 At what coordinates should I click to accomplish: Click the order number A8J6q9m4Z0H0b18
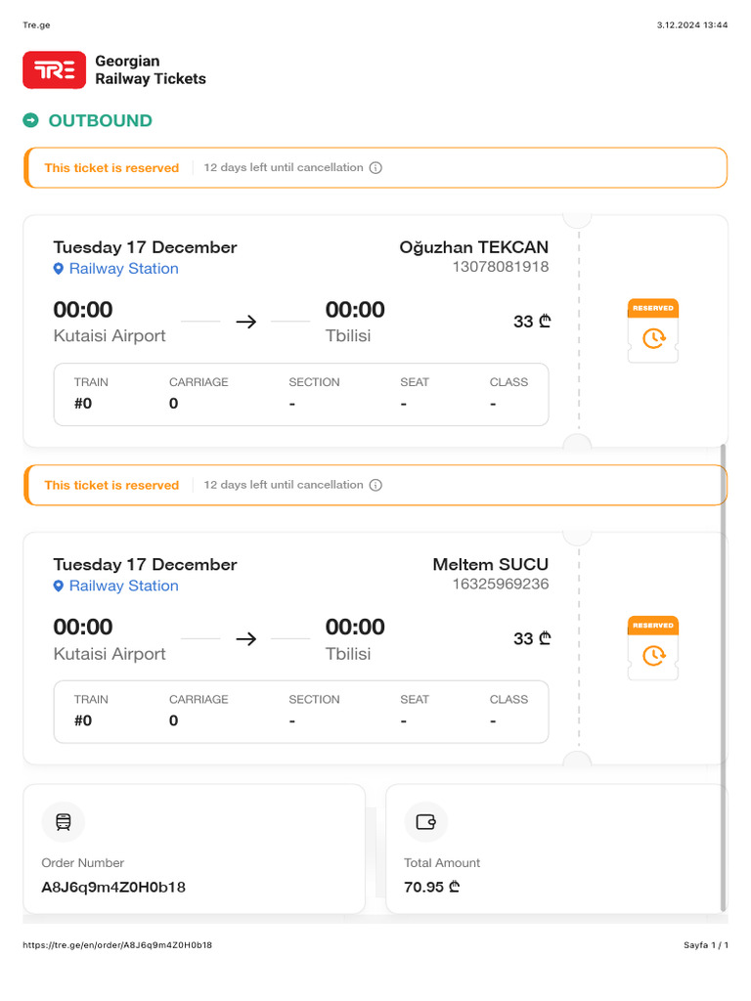tap(113, 888)
